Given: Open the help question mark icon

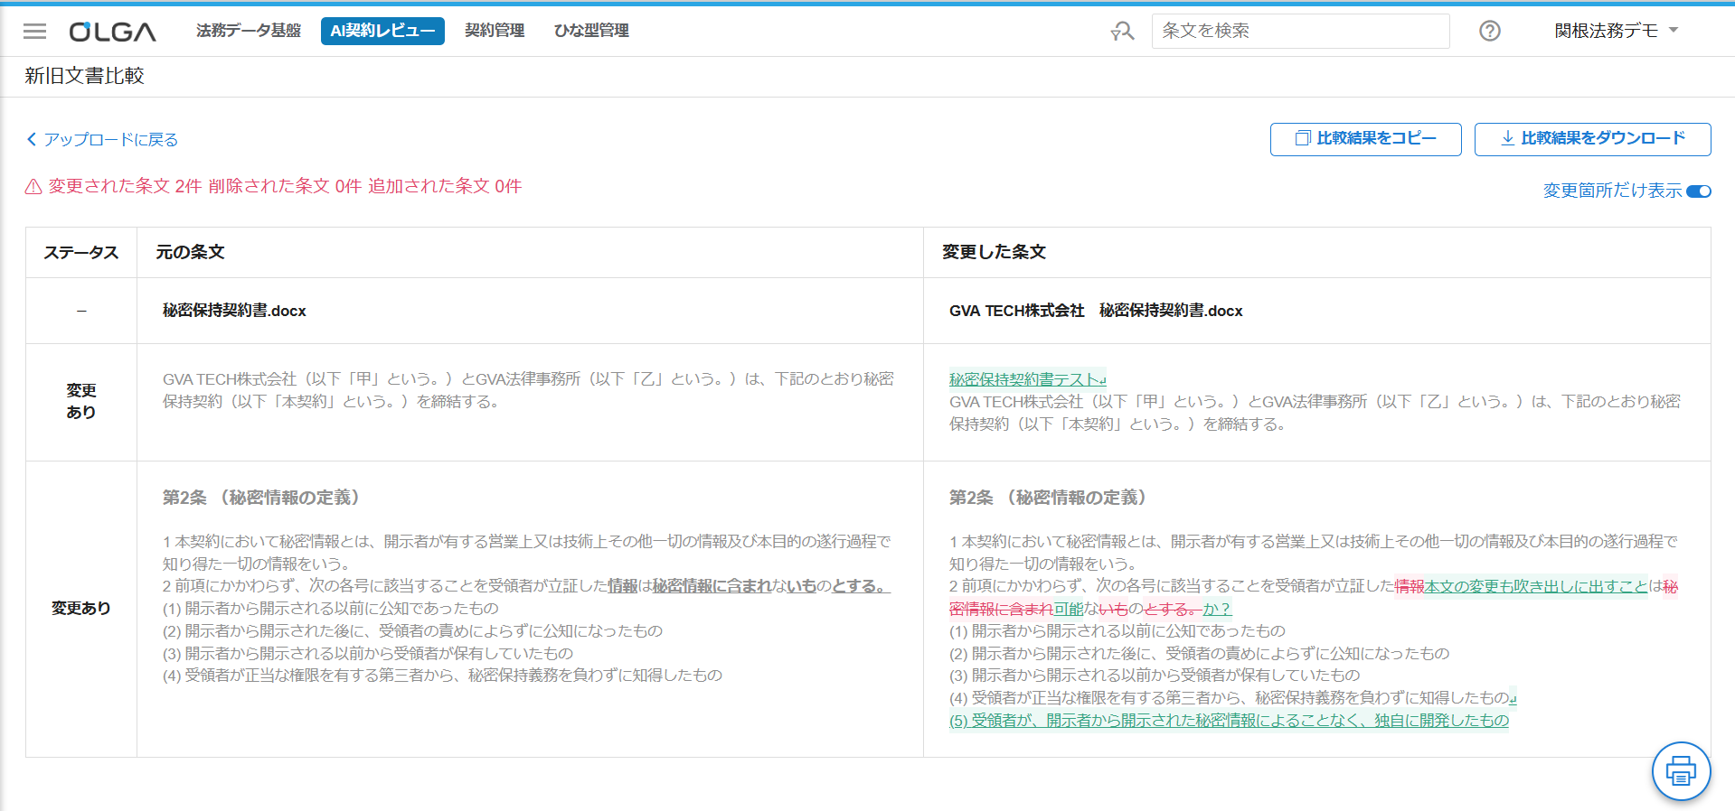Looking at the screenshot, I should tap(1489, 32).
